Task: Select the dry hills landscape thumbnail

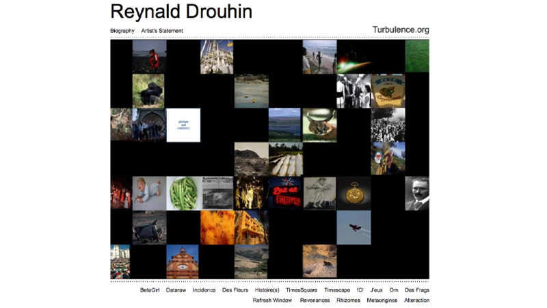Action: pos(252,262)
